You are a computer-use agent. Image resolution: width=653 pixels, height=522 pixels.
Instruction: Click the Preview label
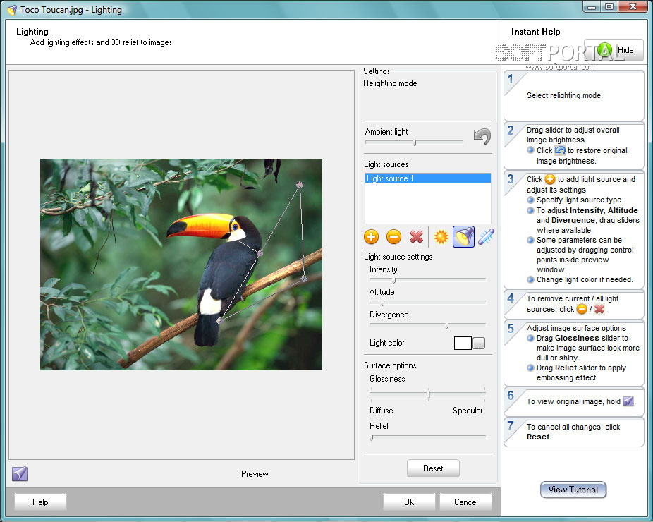coord(255,473)
